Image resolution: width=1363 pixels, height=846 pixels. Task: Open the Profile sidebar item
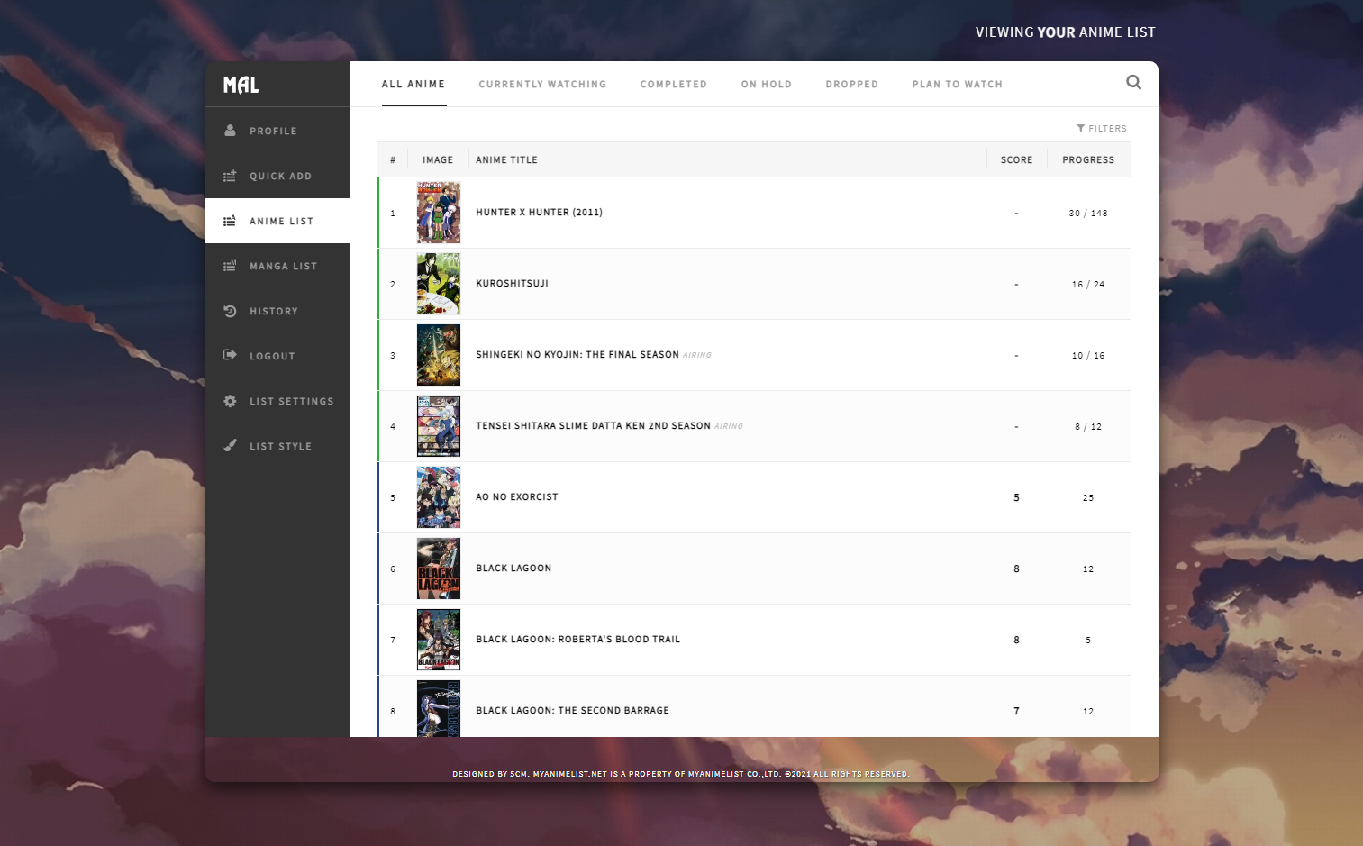tap(273, 131)
